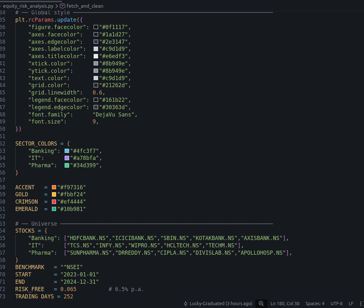Click the "Universe" comment header

[44, 223]
